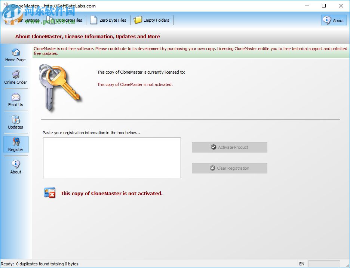Viewport: 350px width, 268px height.
Task: Check for Updates in sidebar
Action: pyautogui.click(x=16, y=122)
